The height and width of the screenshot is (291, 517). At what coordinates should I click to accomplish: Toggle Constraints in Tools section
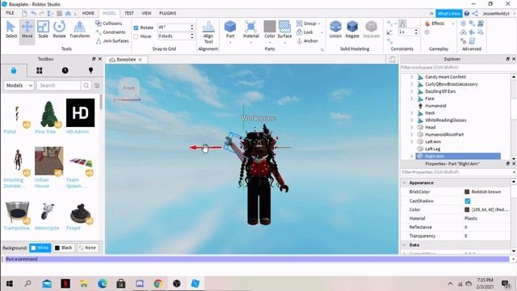(x=111, y=32)
